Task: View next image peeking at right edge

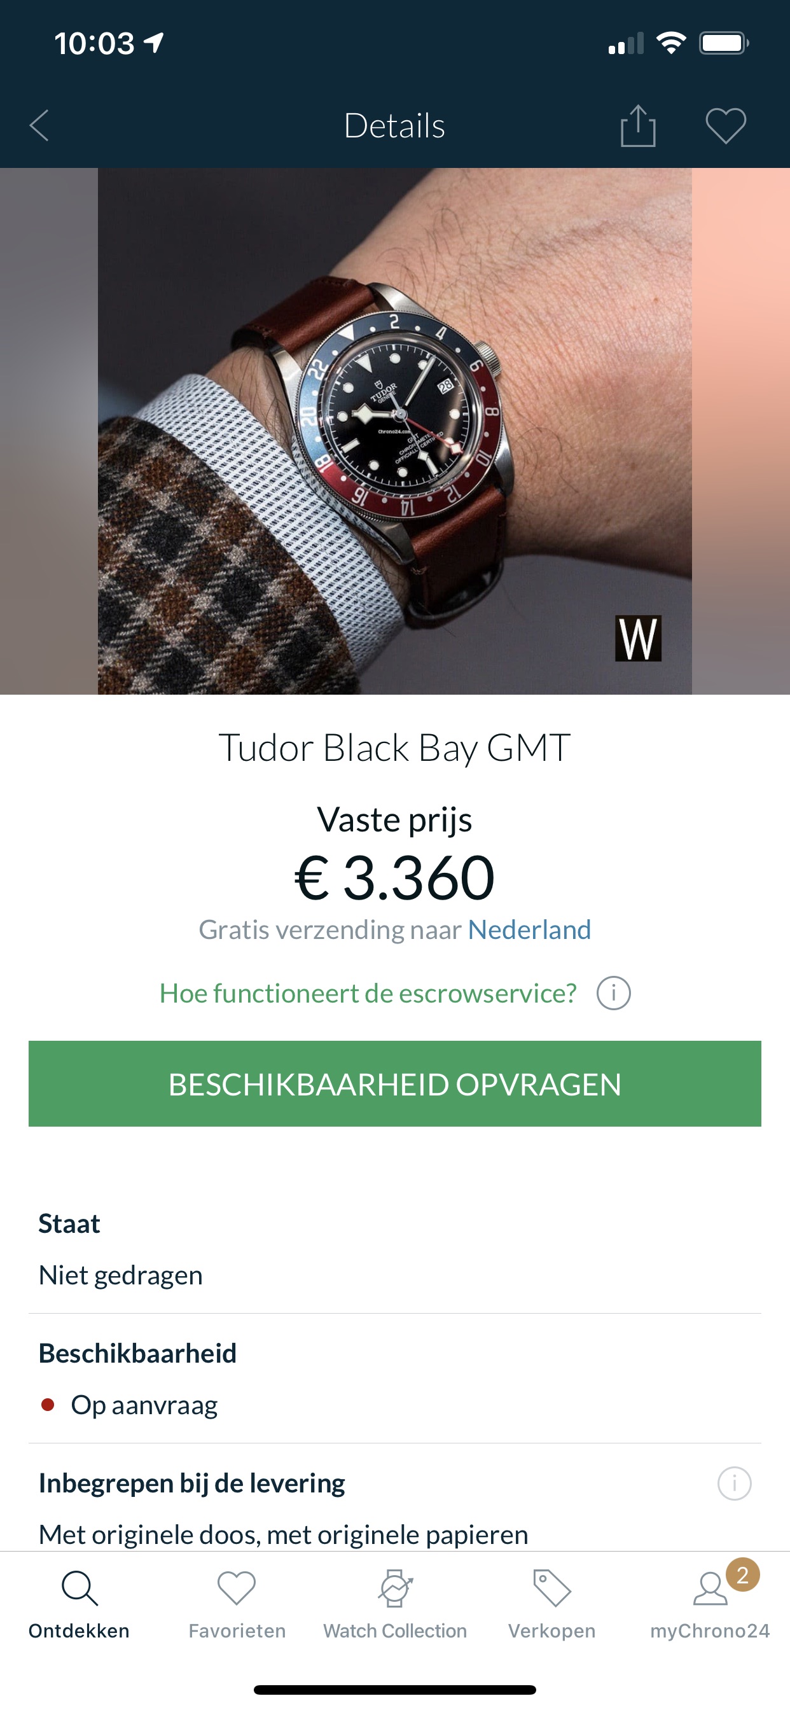Action: coord(741,431)
